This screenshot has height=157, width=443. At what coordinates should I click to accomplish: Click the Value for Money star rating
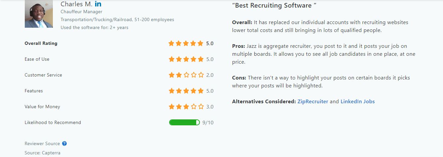[x=186, y=107]
